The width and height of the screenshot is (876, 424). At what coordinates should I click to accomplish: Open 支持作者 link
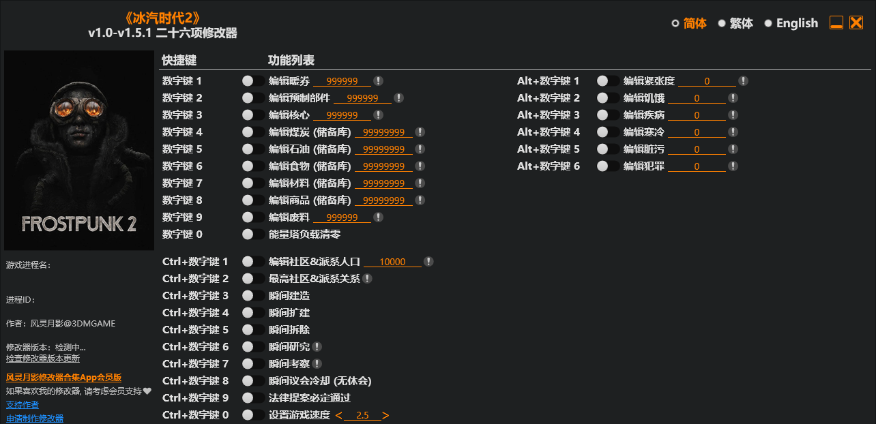(23, 405)
